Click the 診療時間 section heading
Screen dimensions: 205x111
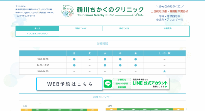[102, 44]
